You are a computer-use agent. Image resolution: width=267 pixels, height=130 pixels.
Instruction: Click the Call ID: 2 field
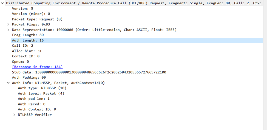pos(22,46)
